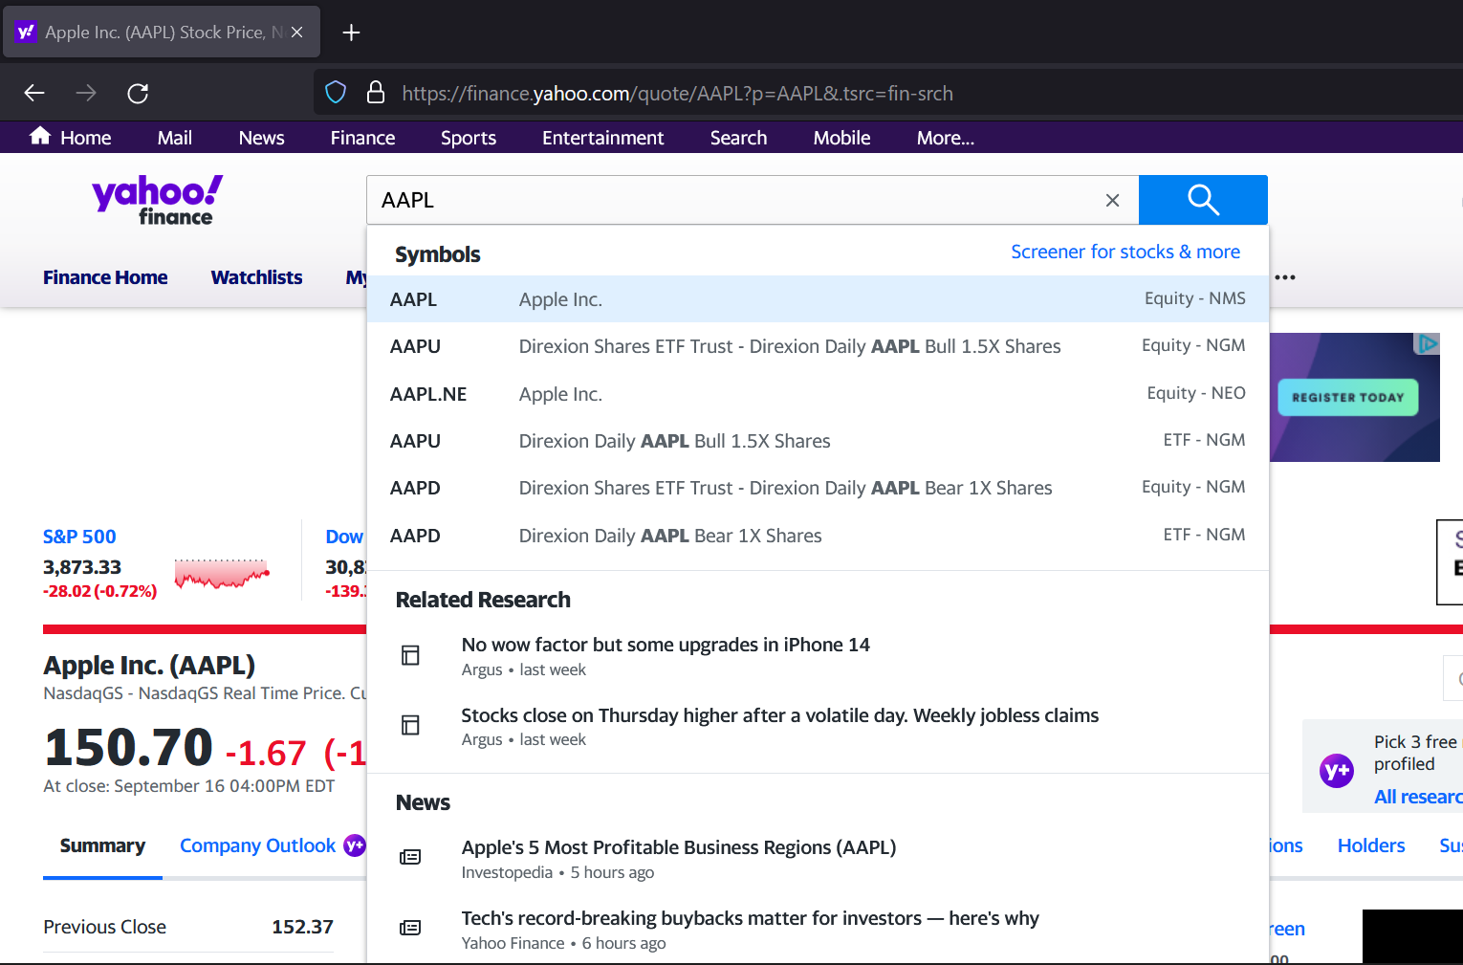
Task: Click research icon beside Stocks close report
Action: point(410,725)
